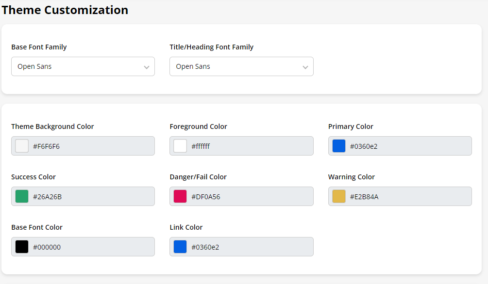Open the white Foreground Color swatch
This screenshot has width=488, height=284.
[x=180, y=146]
